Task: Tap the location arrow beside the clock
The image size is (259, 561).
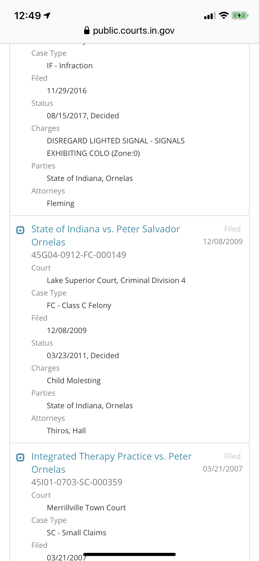Action: pos(47,15)
